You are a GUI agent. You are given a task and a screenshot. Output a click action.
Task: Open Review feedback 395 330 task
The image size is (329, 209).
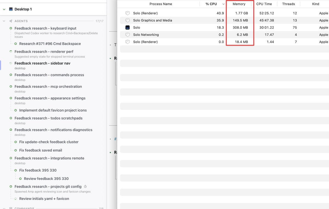pos(46,179)
